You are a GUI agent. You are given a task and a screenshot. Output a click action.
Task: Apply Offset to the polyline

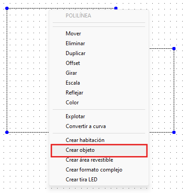coord(99,63)
